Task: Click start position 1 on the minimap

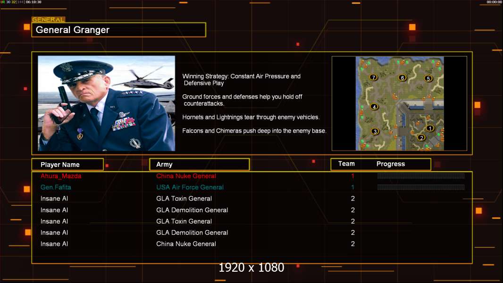Action: (430, 128)
